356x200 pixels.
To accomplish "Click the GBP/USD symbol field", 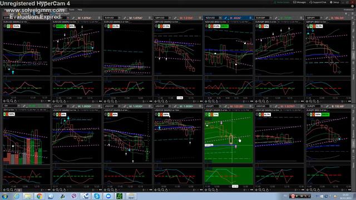I will (161, 18).
